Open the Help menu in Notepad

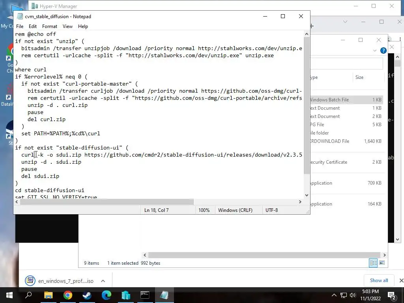pos(83,26)
